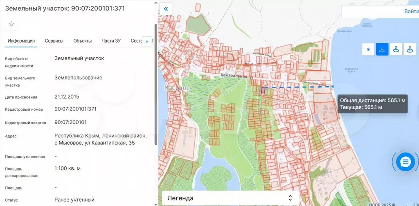Click the Площадь уточненная label

click(x=25, y=157)
